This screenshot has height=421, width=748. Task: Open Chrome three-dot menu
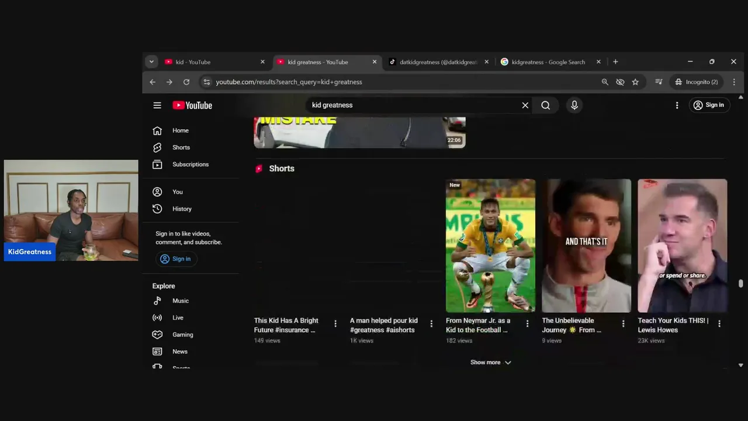point(735,82)
